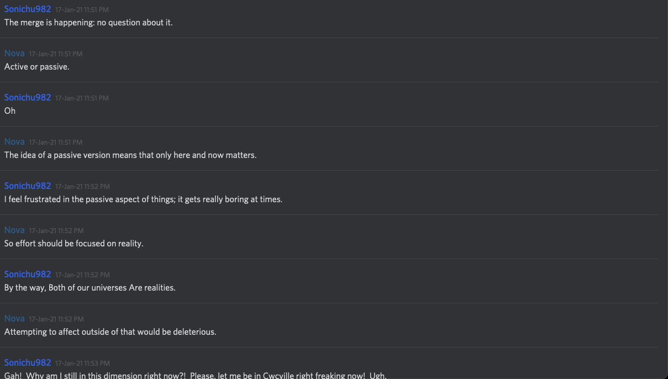The width and height of the screenshot is (668, 379).
Task: Select Sonichu982 username above the "Oh" message
Action: [x=28, y=97]
